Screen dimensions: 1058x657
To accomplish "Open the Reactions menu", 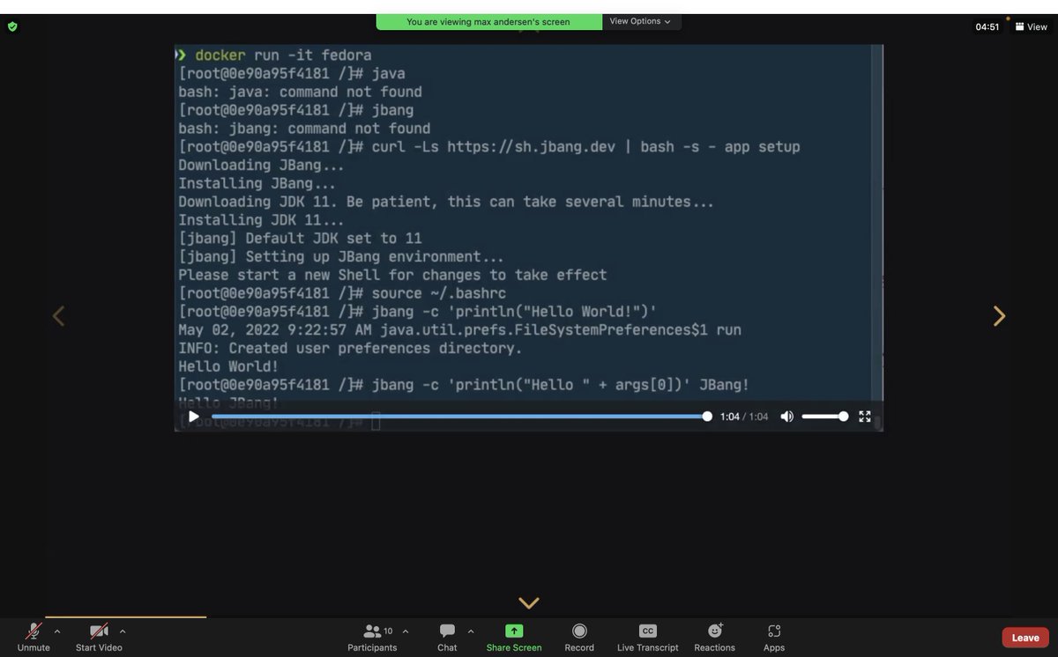I will pos(714,637).
